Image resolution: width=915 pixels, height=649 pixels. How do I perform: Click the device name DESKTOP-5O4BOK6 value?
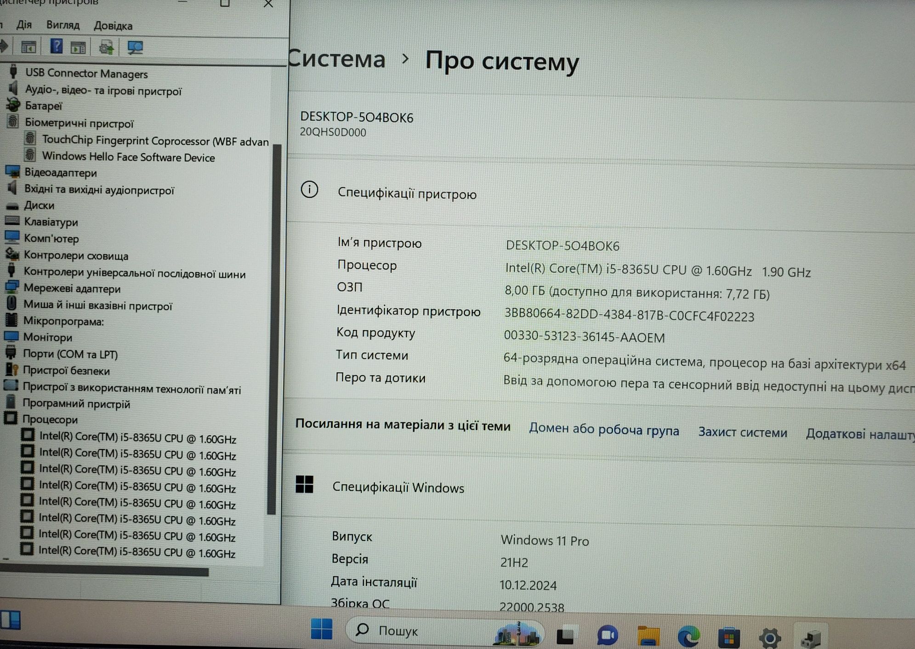563,246
